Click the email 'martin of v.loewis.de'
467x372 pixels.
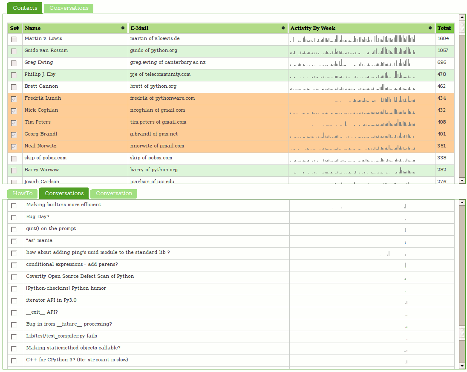pyautogui.click(x=155, y=38)
